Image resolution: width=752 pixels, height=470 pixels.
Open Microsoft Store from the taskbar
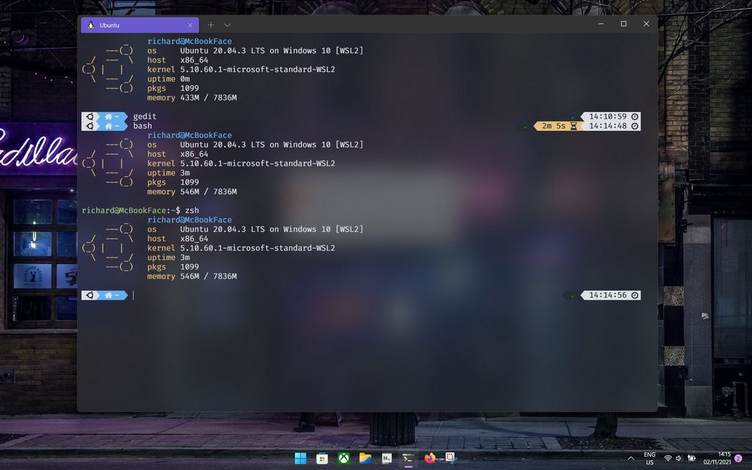click(322, 458)
